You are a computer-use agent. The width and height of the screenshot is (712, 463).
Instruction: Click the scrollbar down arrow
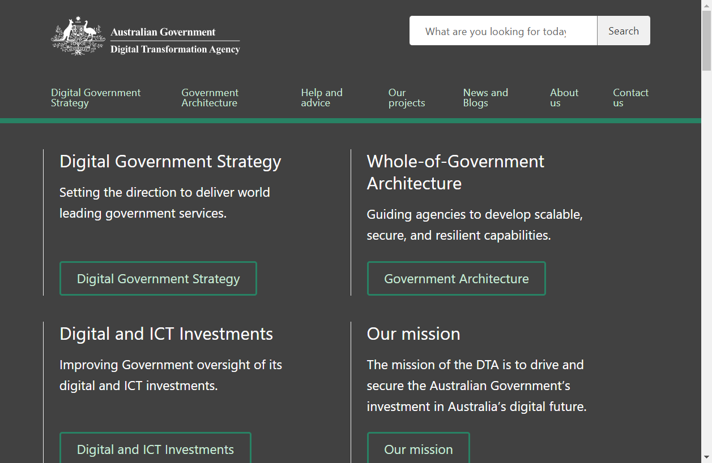tap(706, 457)
